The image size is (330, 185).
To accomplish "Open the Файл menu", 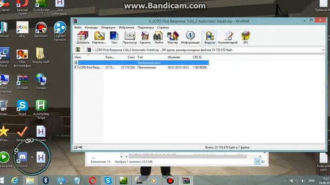I will pyautogui.click(x=78, y=27).
